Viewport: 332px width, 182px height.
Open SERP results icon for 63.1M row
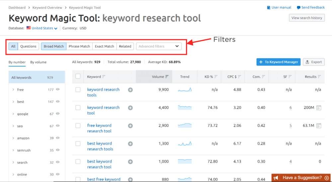click(319, 126)
